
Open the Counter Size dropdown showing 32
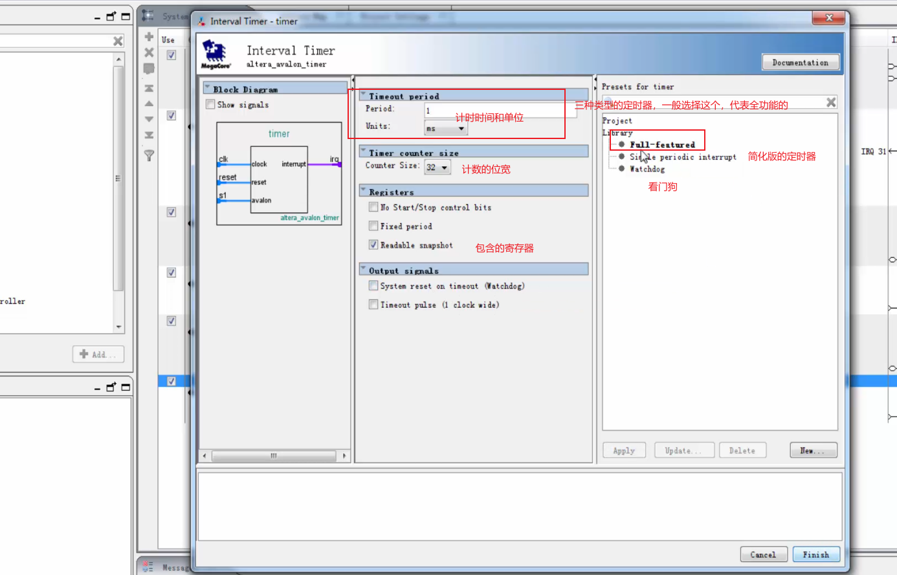(437, 168)
